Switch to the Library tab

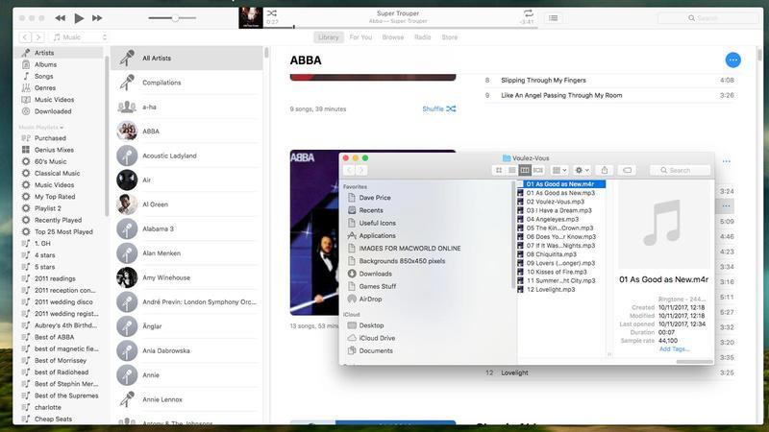pos(328,37)
